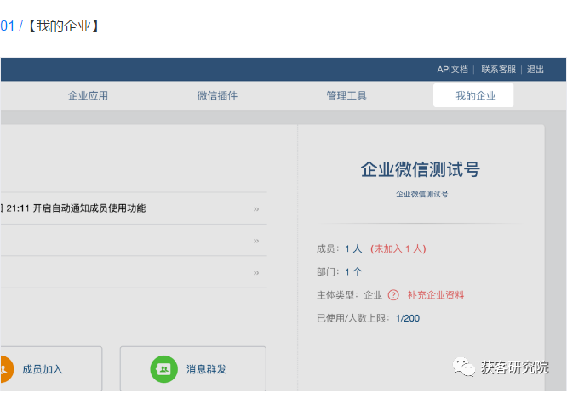Click the large 企业微信测试号 title
The height and width of the screenshot is (393, 567).
[421, 169]
